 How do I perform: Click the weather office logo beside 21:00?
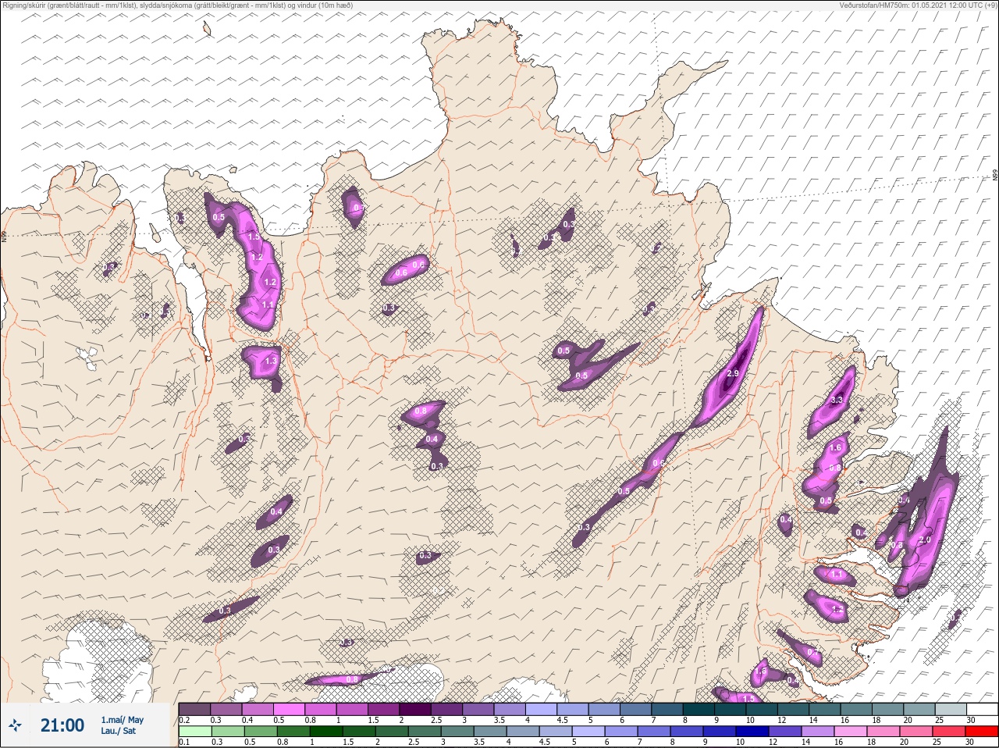[15, 725]
